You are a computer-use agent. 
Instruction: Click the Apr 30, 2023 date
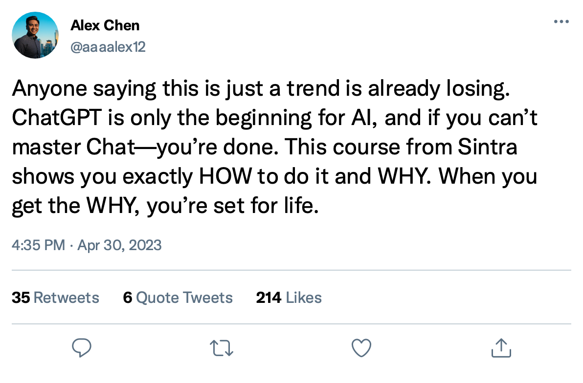(x=119, y=245)
